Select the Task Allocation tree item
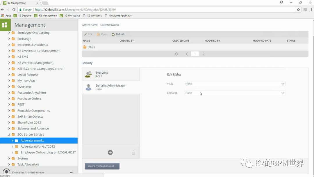Screen dimensions: 314x177 [28, 164]
